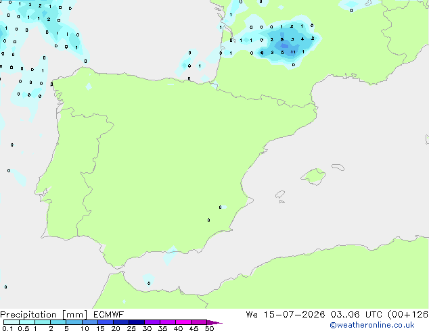The image size is (429, 331).
Task: Click the 10–15 mm blue legend swatch
Action: coord(89,322)
